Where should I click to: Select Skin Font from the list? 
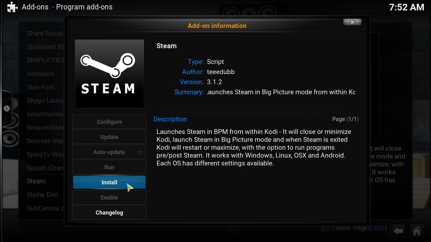(x=40, y=87)
